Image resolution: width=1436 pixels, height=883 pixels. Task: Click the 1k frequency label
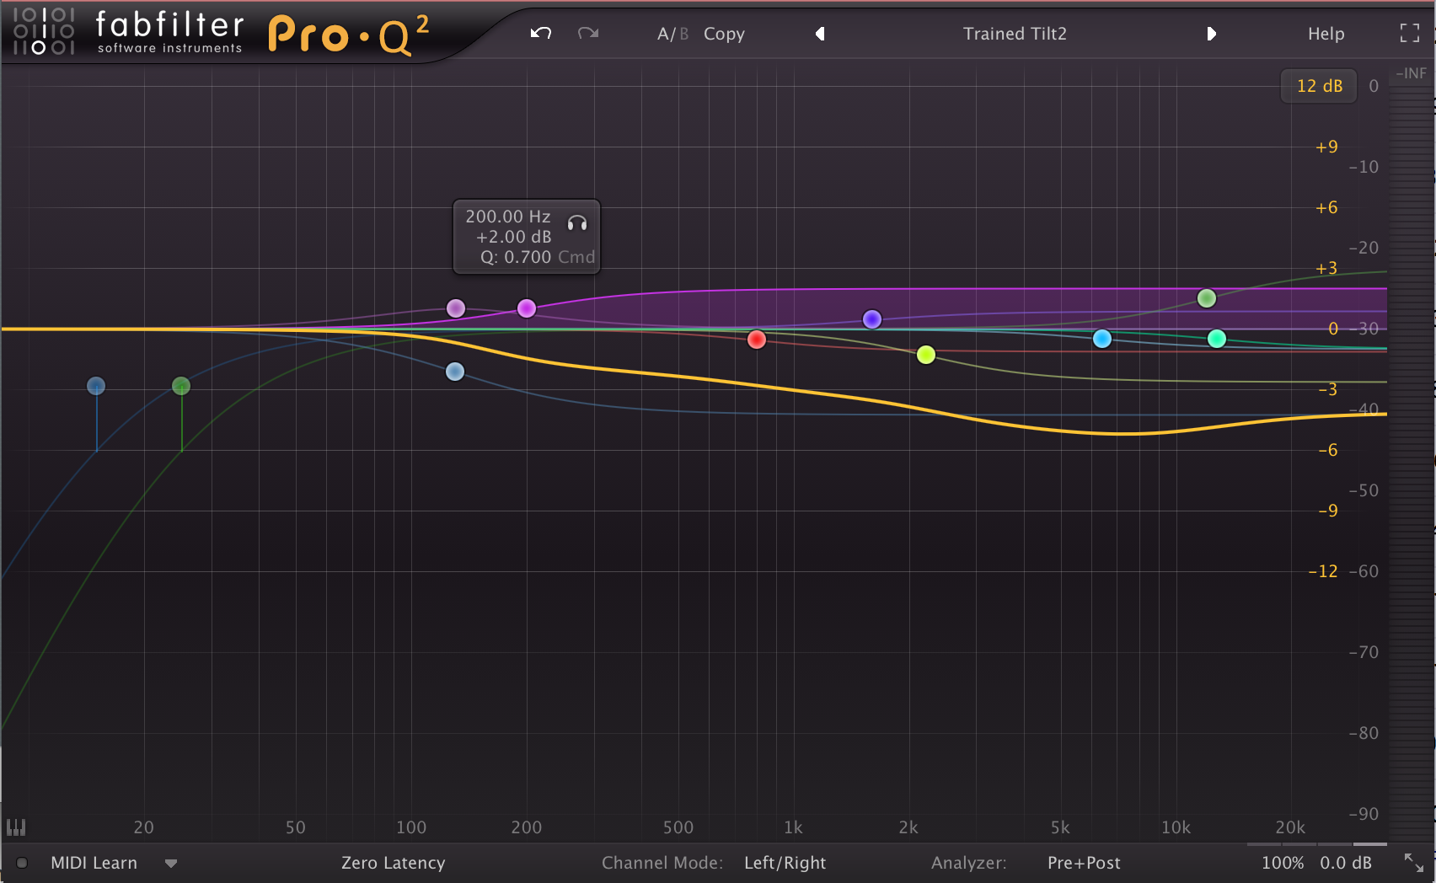point(793,827)
